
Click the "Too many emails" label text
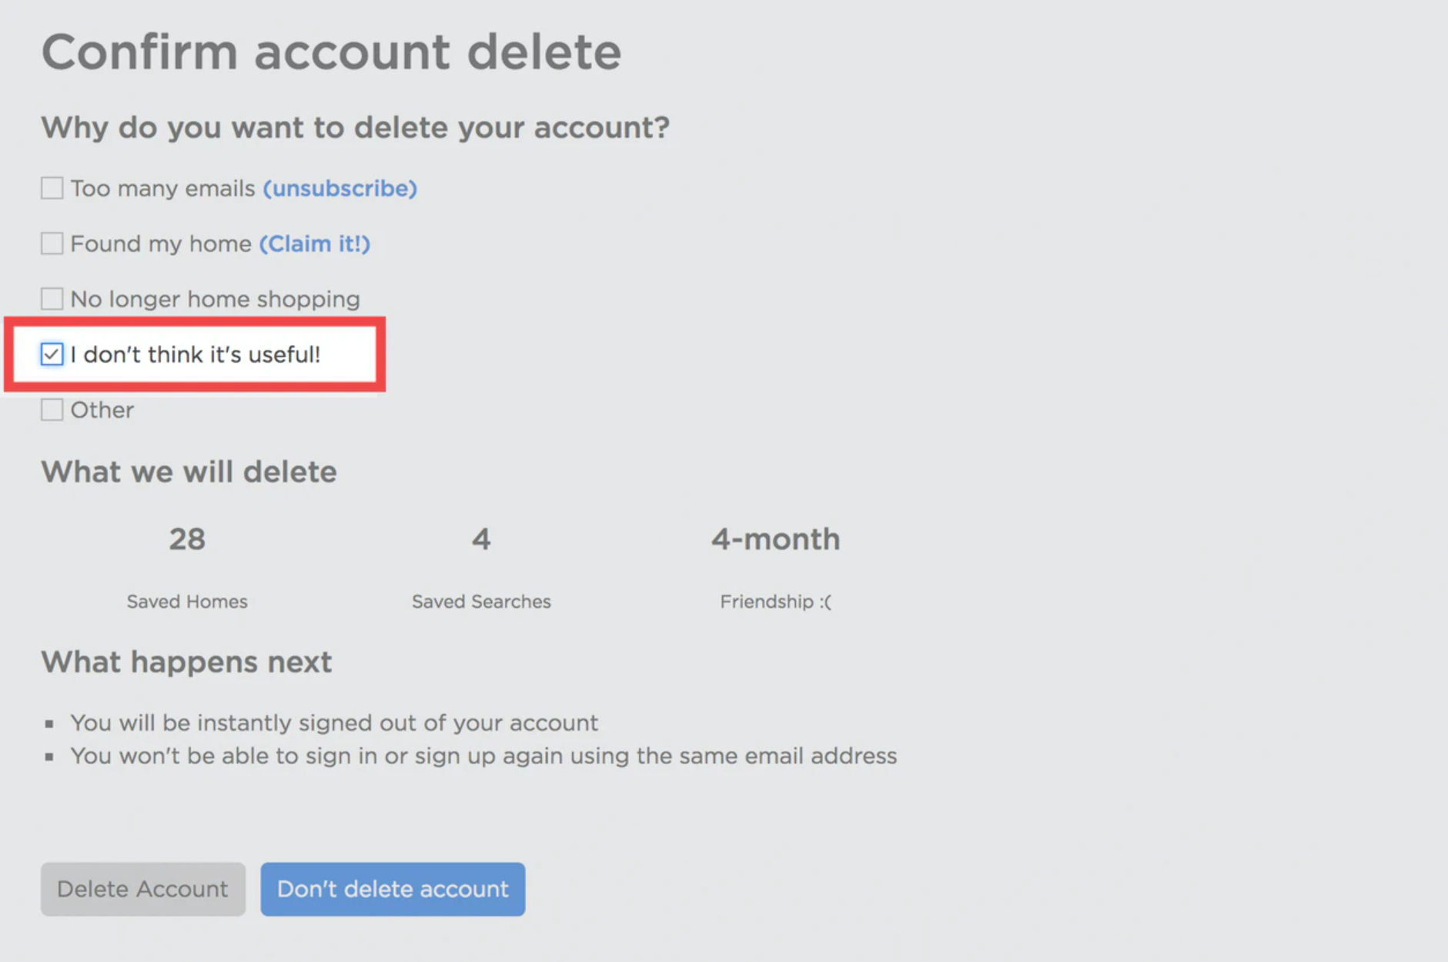point(162,188)
